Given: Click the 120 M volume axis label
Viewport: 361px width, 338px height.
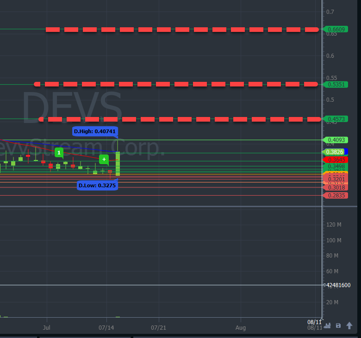Looking at the screenshot, I should pos(334,225).
